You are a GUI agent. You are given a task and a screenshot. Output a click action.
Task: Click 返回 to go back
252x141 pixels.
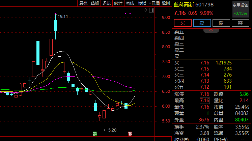click(x=166, y=3)
